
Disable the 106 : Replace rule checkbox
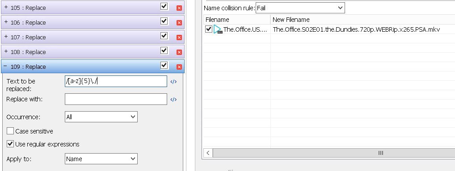coord(164,21)
